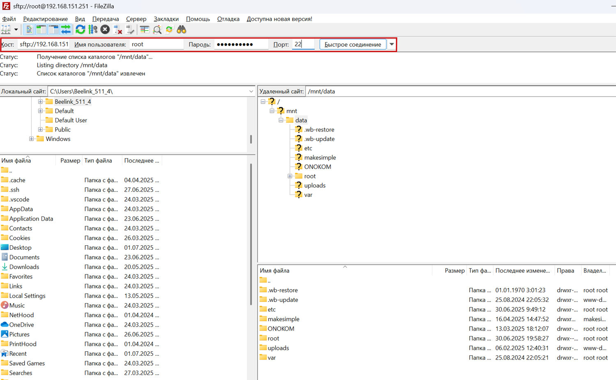
Task: Select uploads in remote tree
Action: (315, 186)
